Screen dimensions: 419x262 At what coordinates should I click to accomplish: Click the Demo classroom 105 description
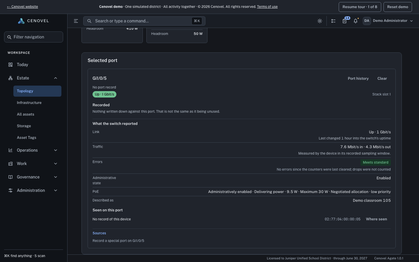372,200
